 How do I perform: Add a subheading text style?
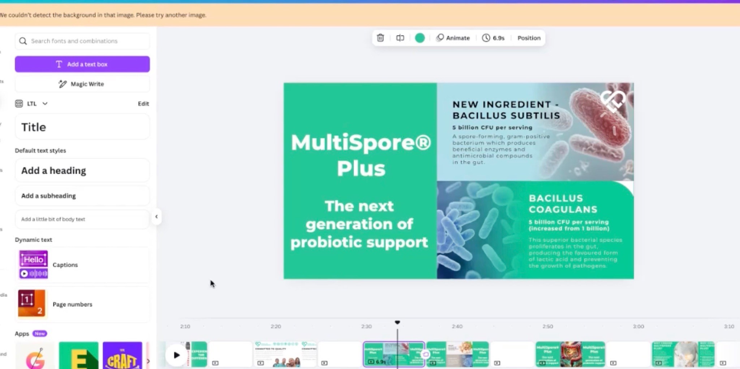click(82, 196)
